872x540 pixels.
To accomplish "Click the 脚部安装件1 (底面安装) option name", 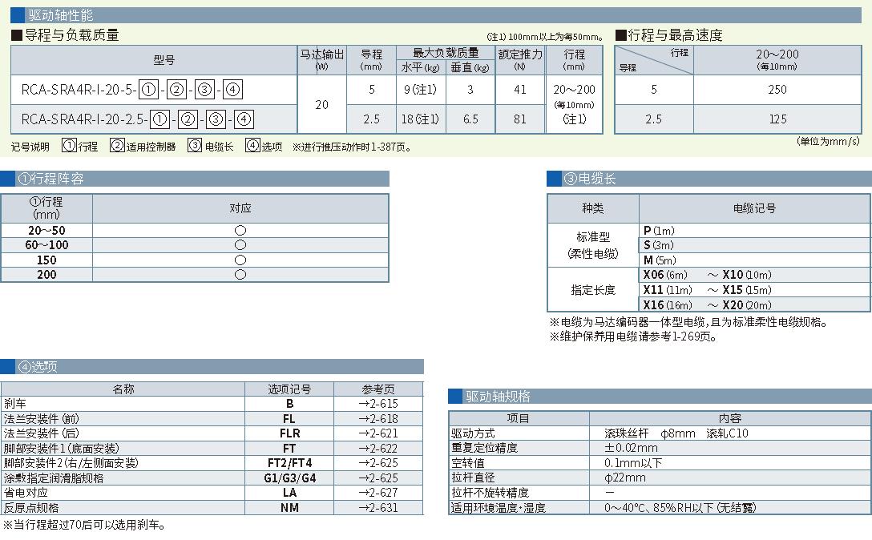I will 61,448.
